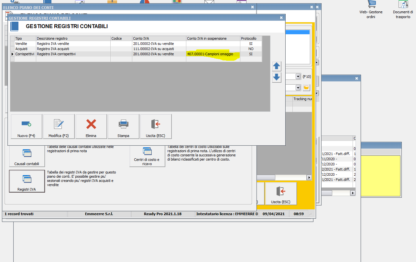The image size is (416, 262).
Task: Click the '111.00002-IVA su acquisti' cell
Action: point(159,49)
